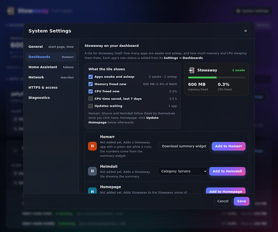
Task: Click the teal Homepage H icon
Action: tap(92, 191)
